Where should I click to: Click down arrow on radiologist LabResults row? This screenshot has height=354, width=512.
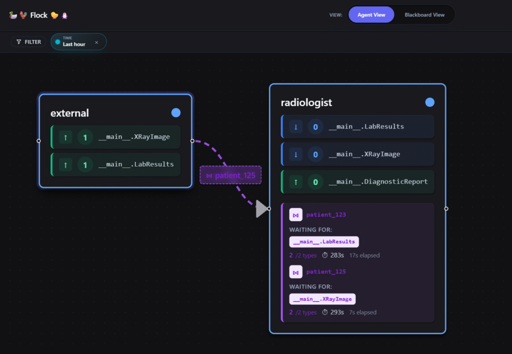click(x=295, y=126)
